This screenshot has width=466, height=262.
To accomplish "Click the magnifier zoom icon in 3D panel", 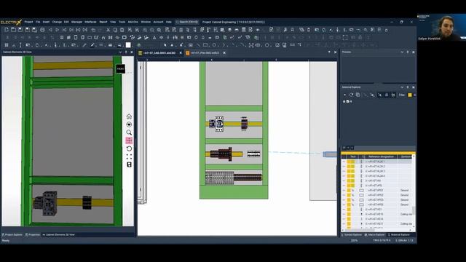I will [x=129, y=132].
